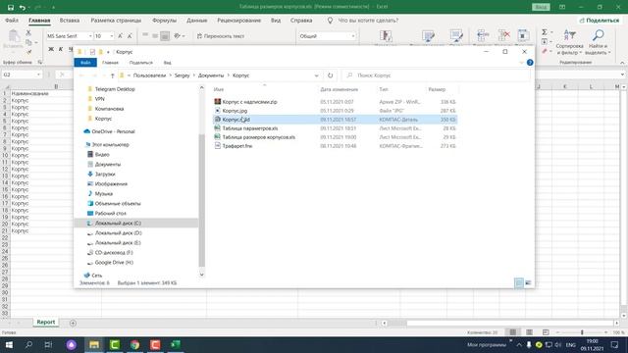This screenshot has width=628, height=353.
Task: Click the Copy icon in Excel clipboard group
Action: 28,42
